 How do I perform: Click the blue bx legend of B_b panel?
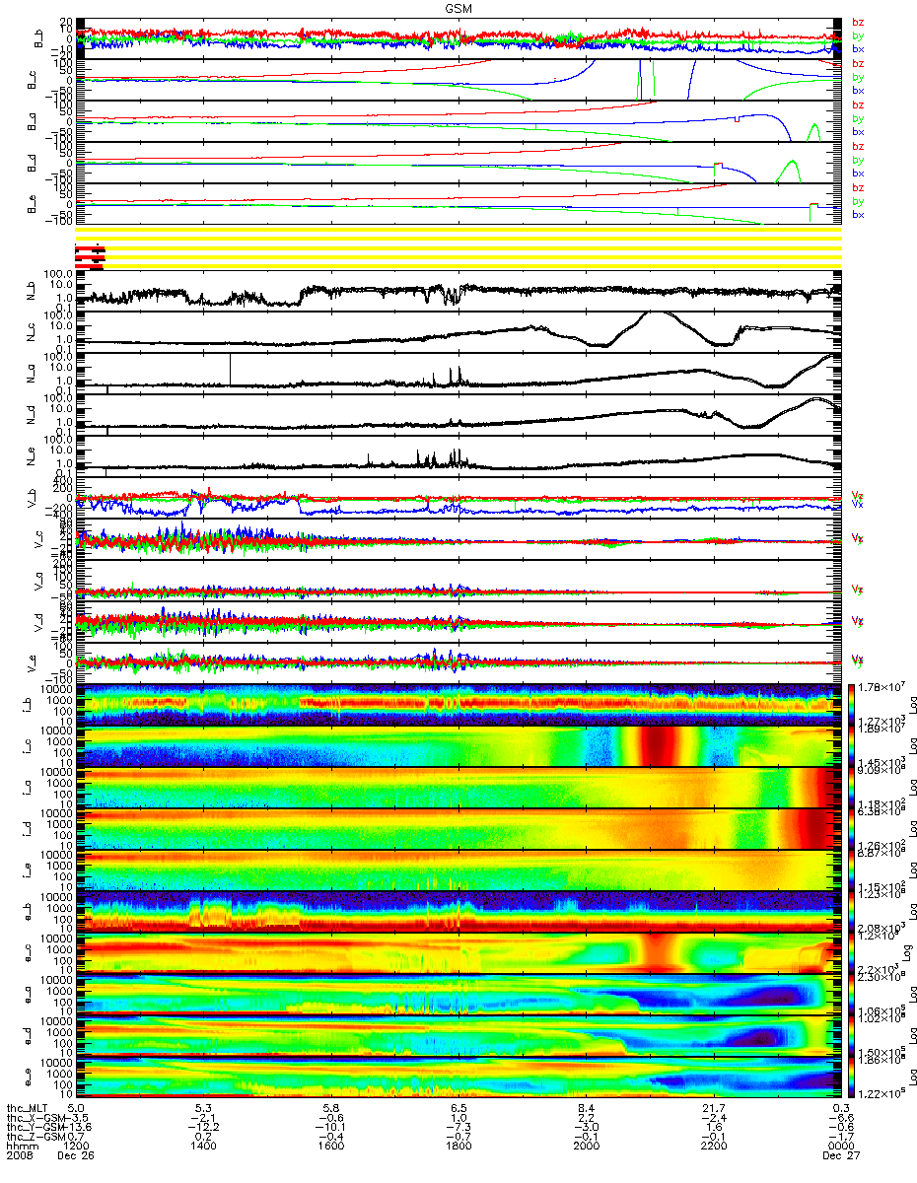pos(858,48)
